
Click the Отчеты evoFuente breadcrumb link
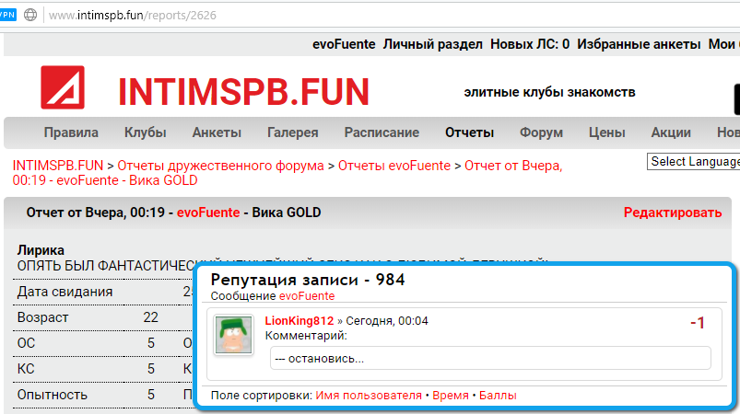point(393,166)
